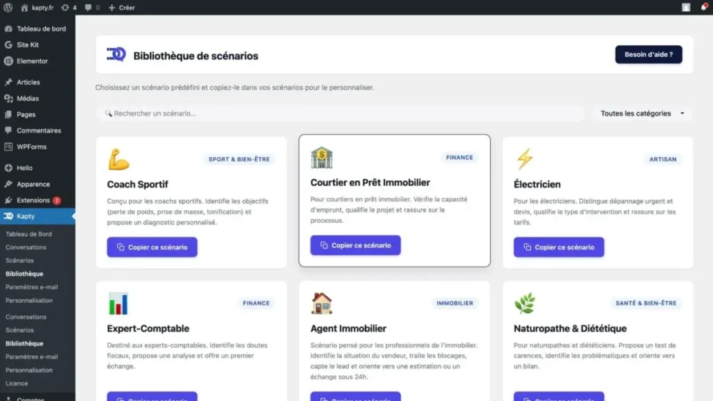Click the Kapty logo next to Bibliothèque de scénarios
The width and height of the screenshot is (713, 401).
[x=116, y=55]
